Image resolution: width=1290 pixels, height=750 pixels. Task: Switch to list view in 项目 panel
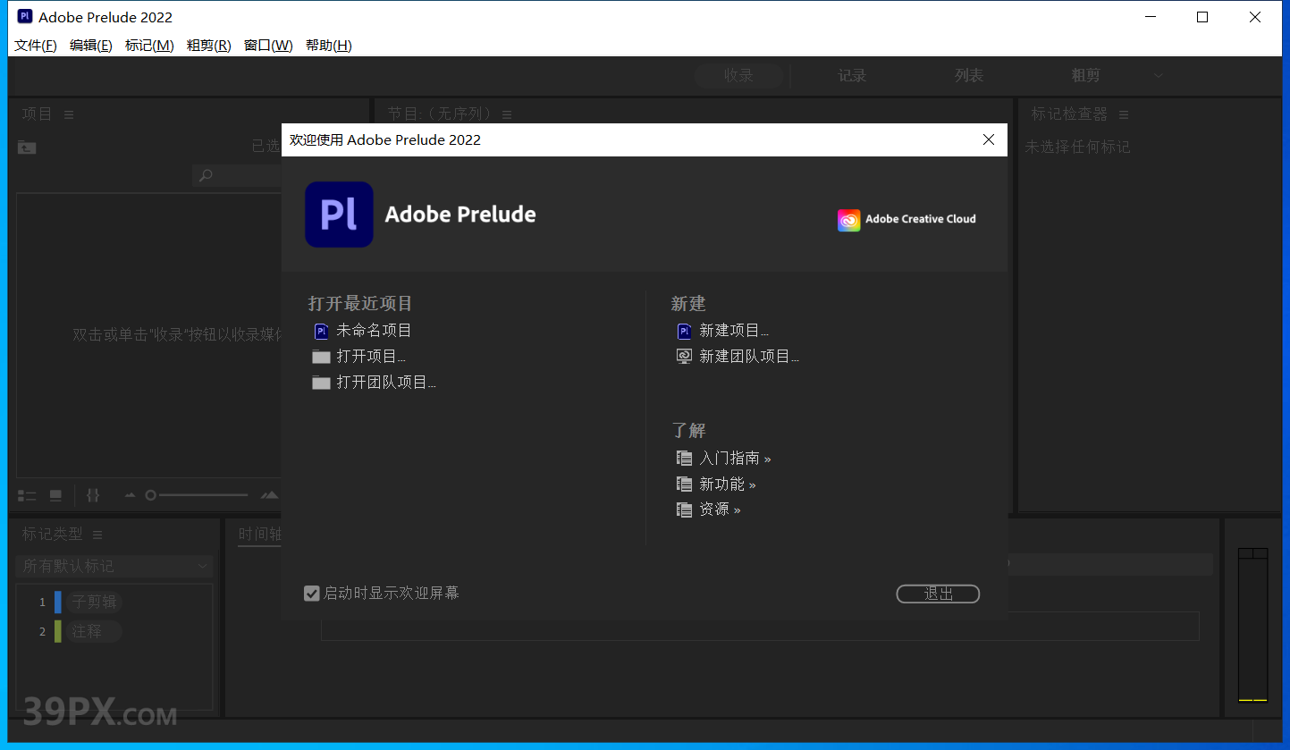point(27,495)
